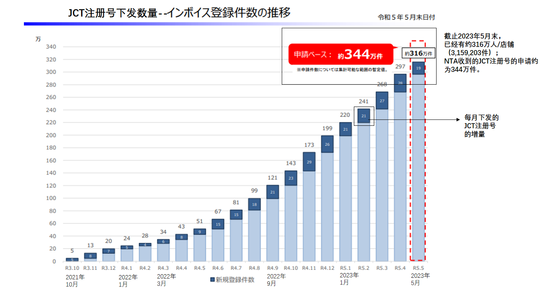Select the year note '2022年9月' below the axis
This screenshot has width=540, height=297.
(276, 280)
